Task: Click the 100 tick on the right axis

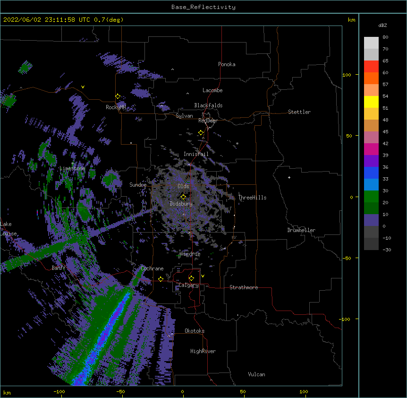Action: [347, 75]
